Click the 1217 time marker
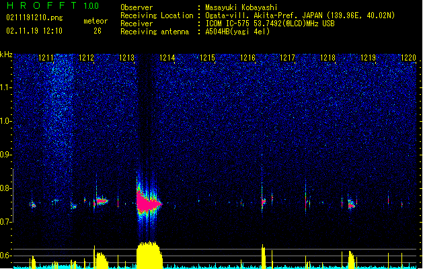This screenshot has height=269, width=423. pyautogui.click(x=288, y=57)
